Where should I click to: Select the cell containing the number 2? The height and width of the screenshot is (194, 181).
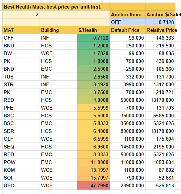pos(21,14)
